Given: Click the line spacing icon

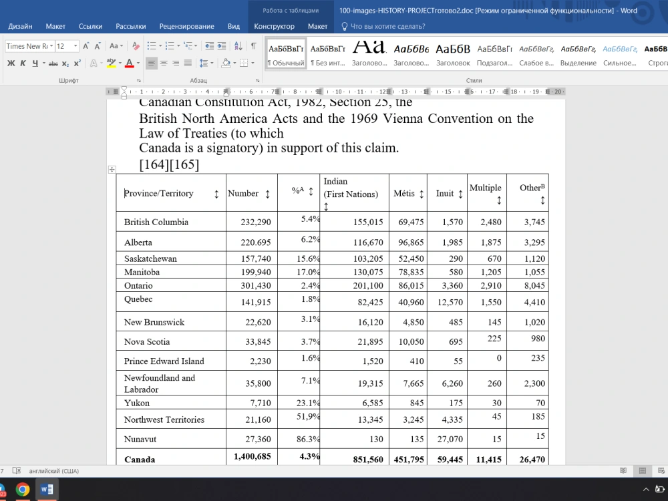Looking at the screenshot, I should point(203,63).
